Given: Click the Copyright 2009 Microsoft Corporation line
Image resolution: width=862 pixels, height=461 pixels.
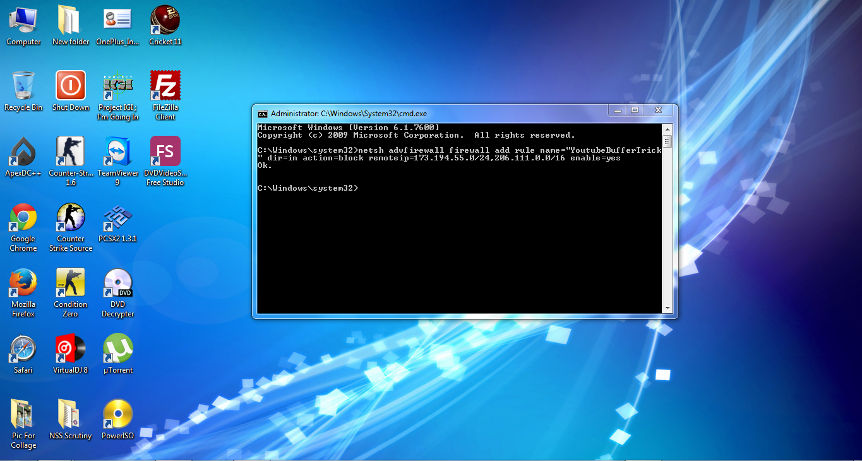Looking at the screenshot, I should pos(417,135).
